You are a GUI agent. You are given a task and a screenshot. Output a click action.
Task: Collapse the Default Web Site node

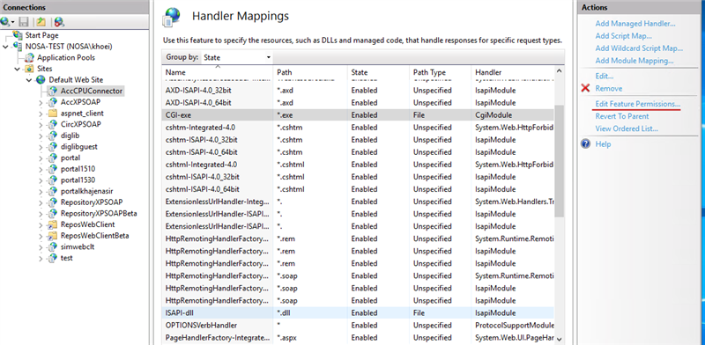point(29,80)
